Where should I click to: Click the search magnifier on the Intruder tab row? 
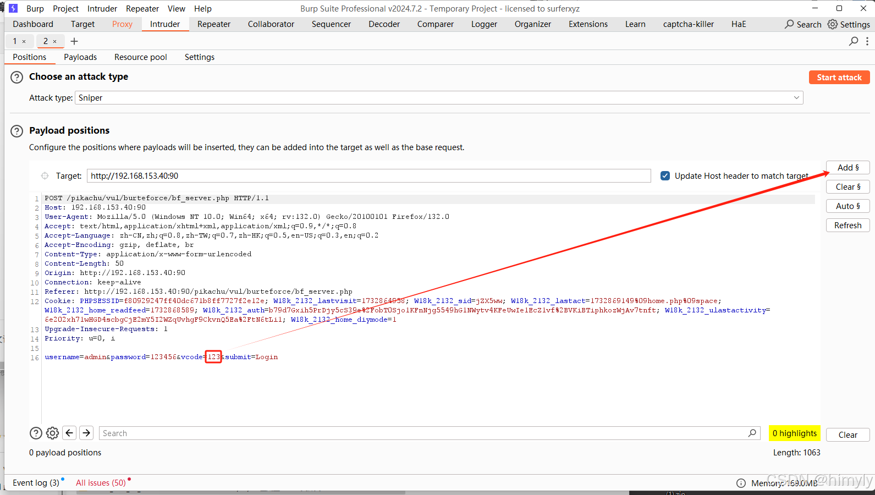pyautogui.click(x=854, y=41)
